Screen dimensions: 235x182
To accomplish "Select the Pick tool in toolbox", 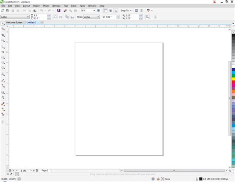I will [3, 24].
